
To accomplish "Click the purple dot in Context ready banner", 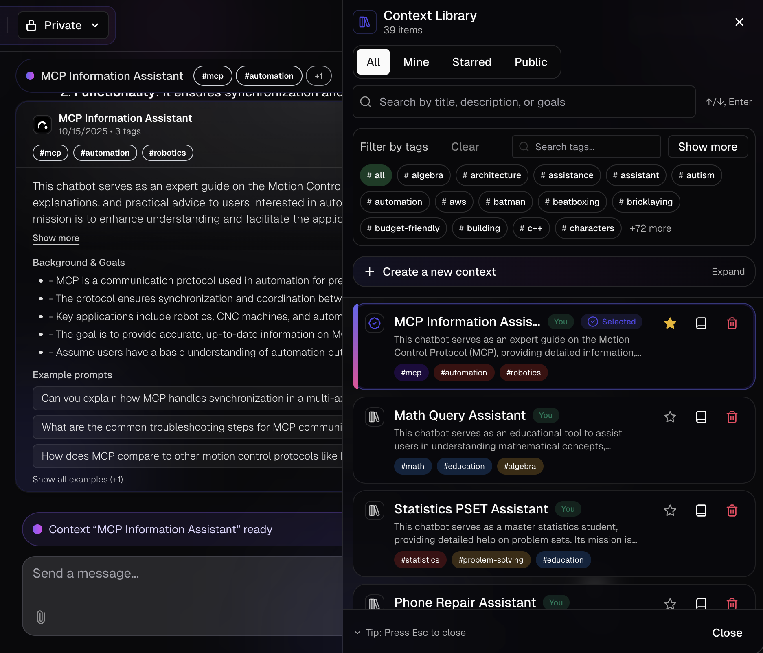I will 37,529.
